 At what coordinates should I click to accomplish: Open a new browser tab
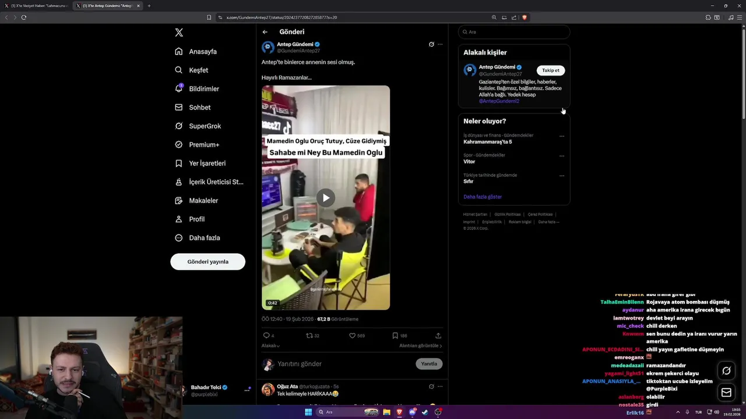pos(149,6)
